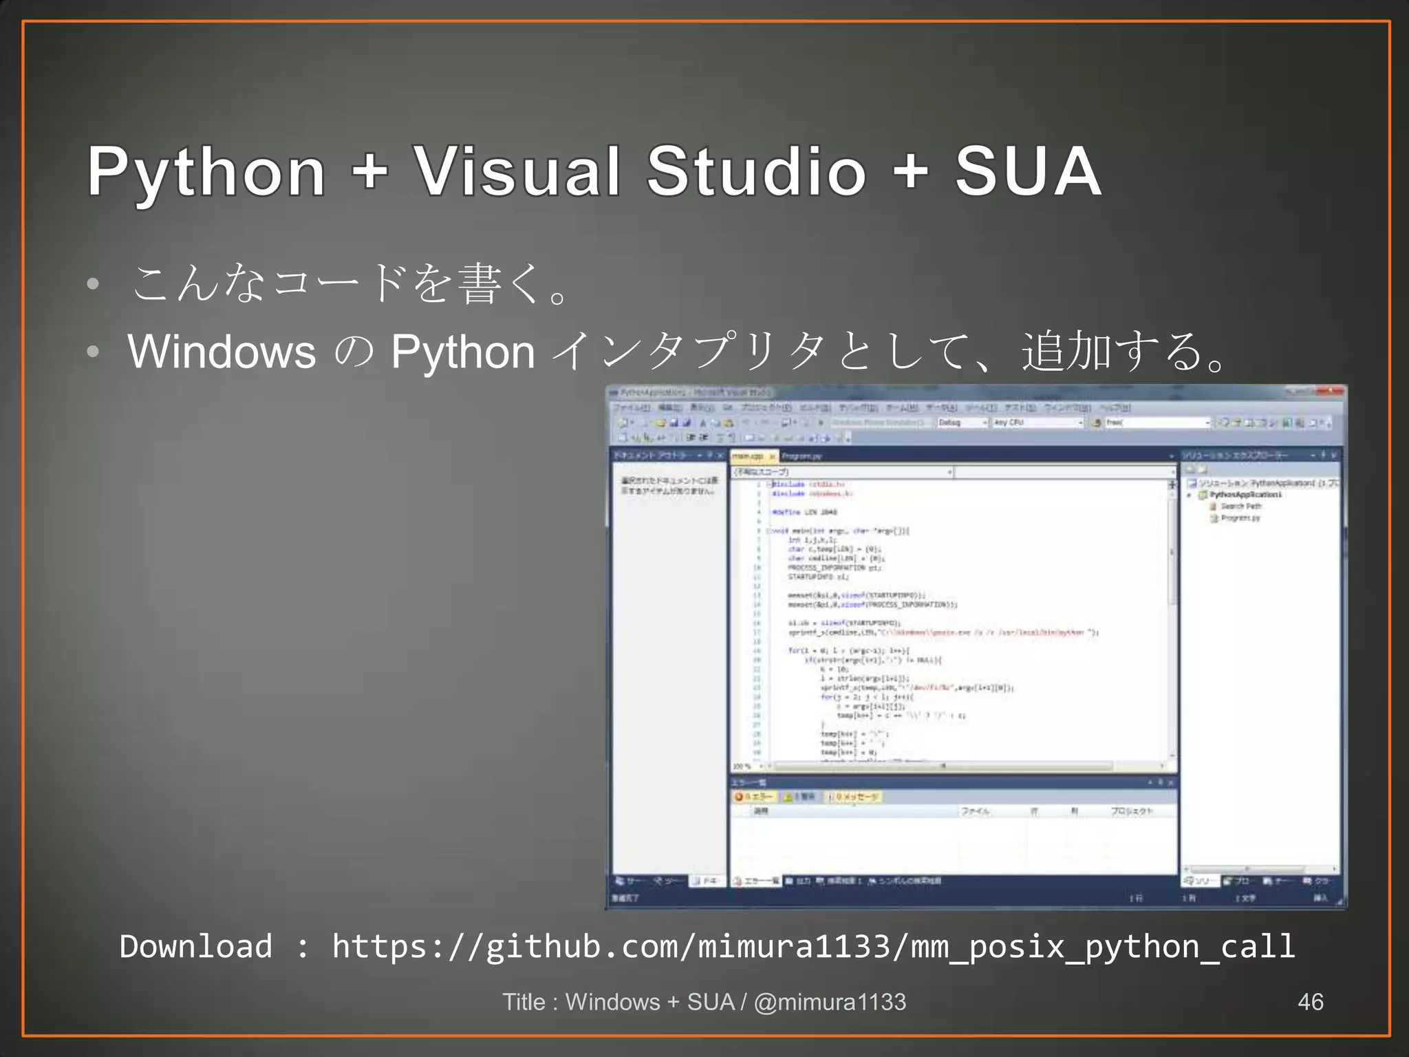Click the find-in-files icon beside free( box
This screenshot has height=1057, width=1409.
pos(1096,423)
